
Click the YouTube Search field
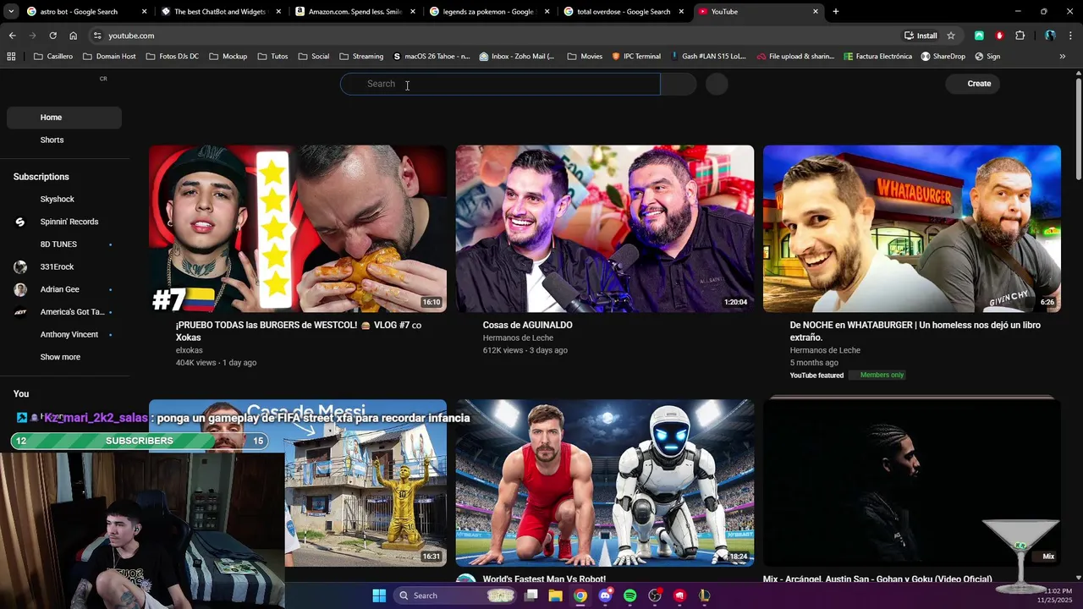(x=500, y=84)
